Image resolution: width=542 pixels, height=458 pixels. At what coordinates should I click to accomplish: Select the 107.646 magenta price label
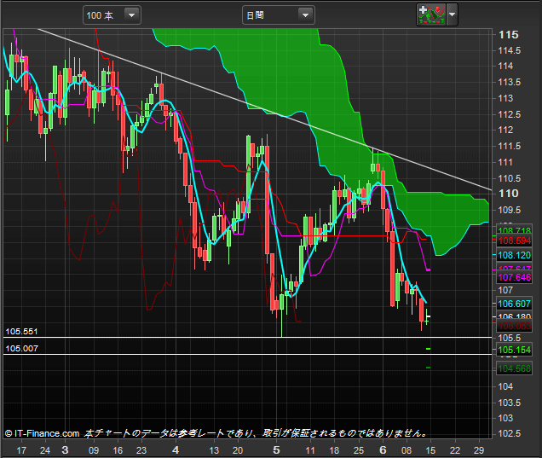click(x=515, y=277)
